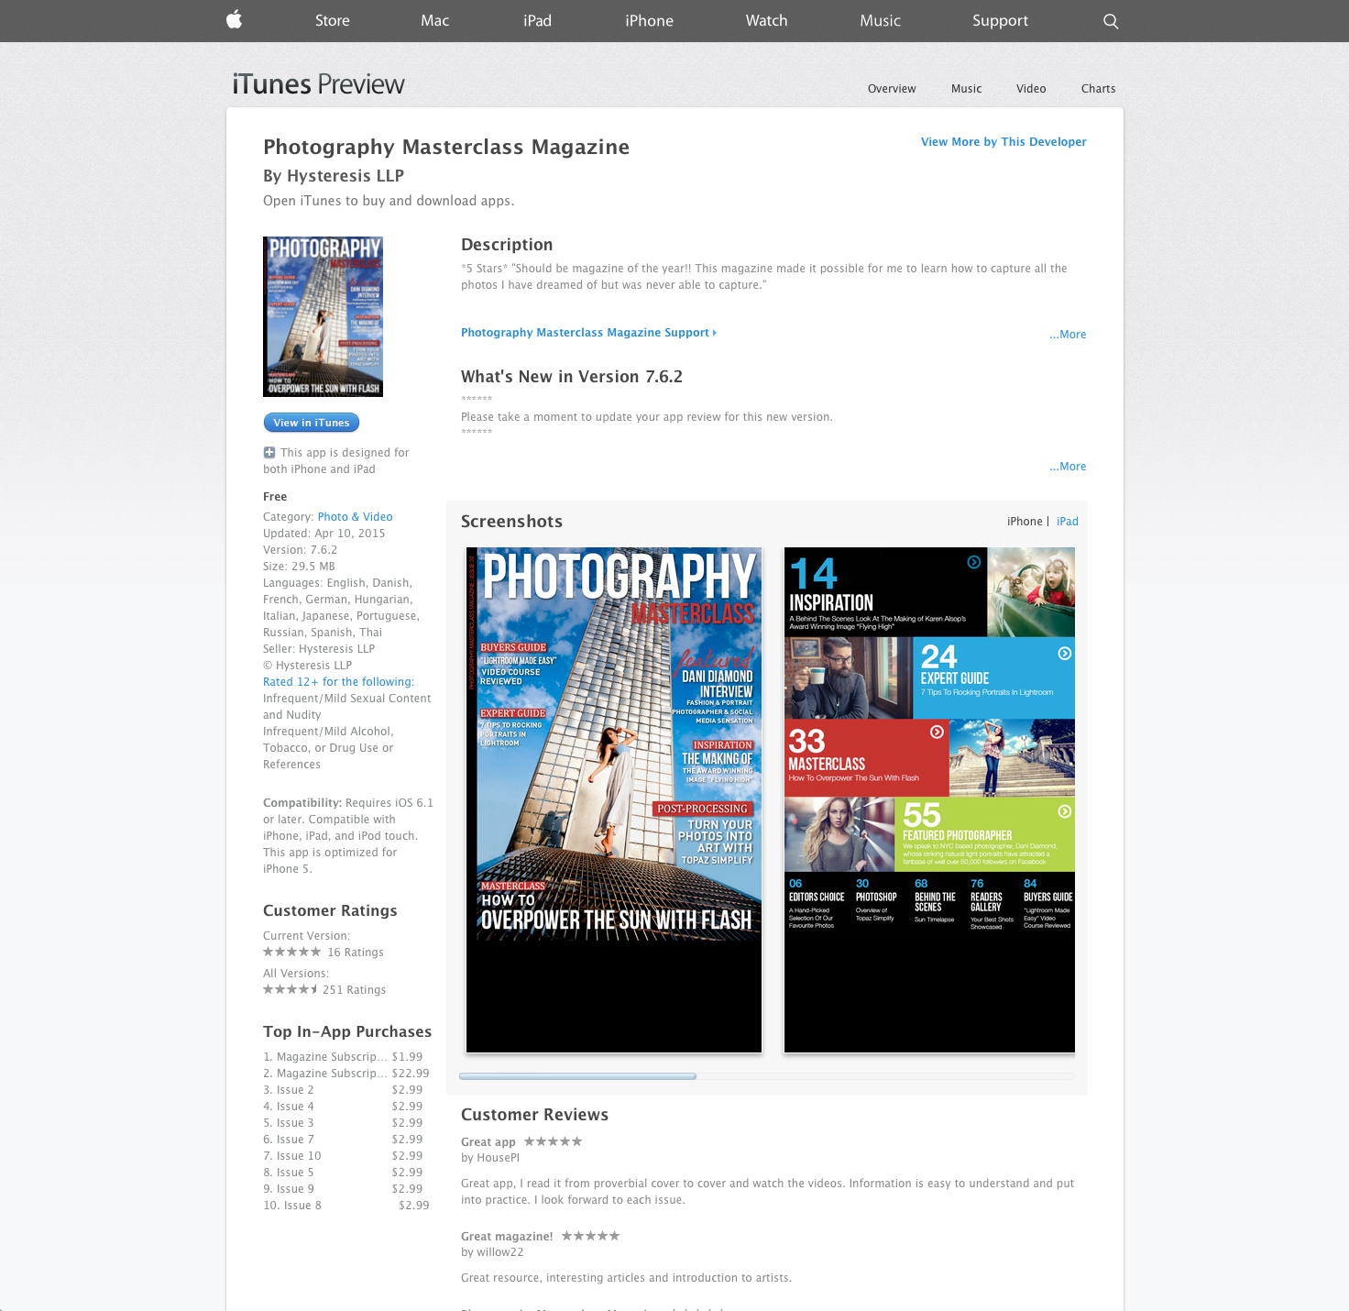Click the screenshots horizontal scrollbar
The image size is (1349, 1311).
pos(577,1076)
